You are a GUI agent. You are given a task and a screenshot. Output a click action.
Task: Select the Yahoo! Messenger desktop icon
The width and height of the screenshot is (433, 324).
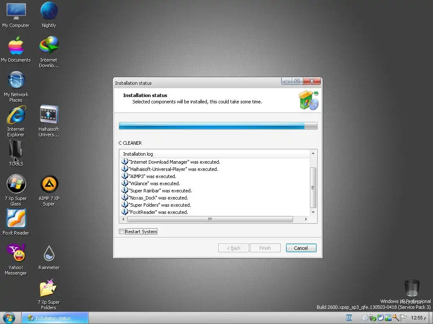[16, 259]
